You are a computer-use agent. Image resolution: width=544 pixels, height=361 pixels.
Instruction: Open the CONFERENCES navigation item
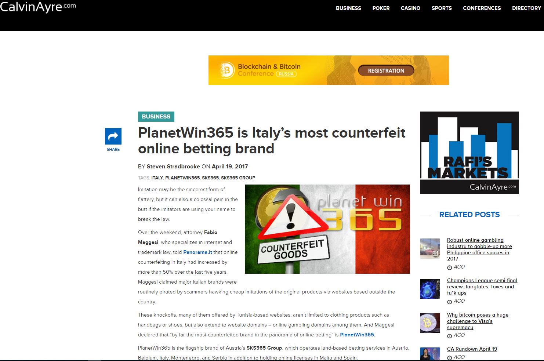pos(482,8)
